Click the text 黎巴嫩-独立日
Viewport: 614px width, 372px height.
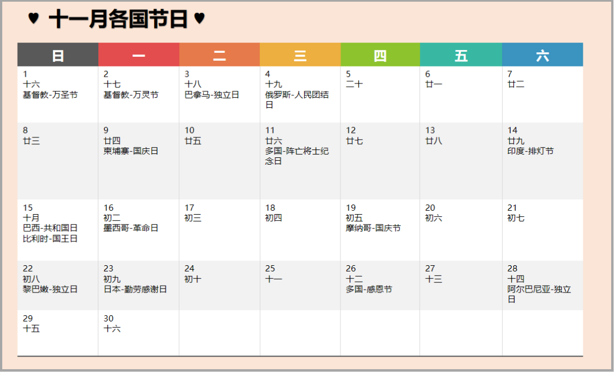50,289
